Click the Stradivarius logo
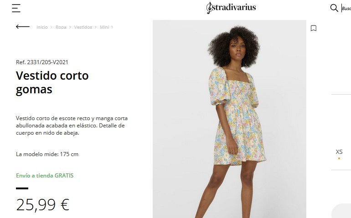Screen dimensions: 351x218 coord(231,8)
